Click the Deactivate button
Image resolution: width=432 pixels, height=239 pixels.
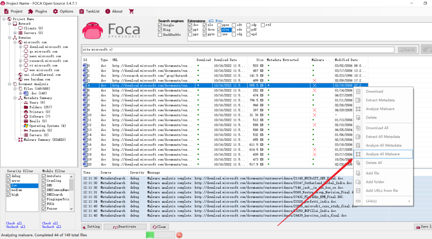tap(125, 227)
